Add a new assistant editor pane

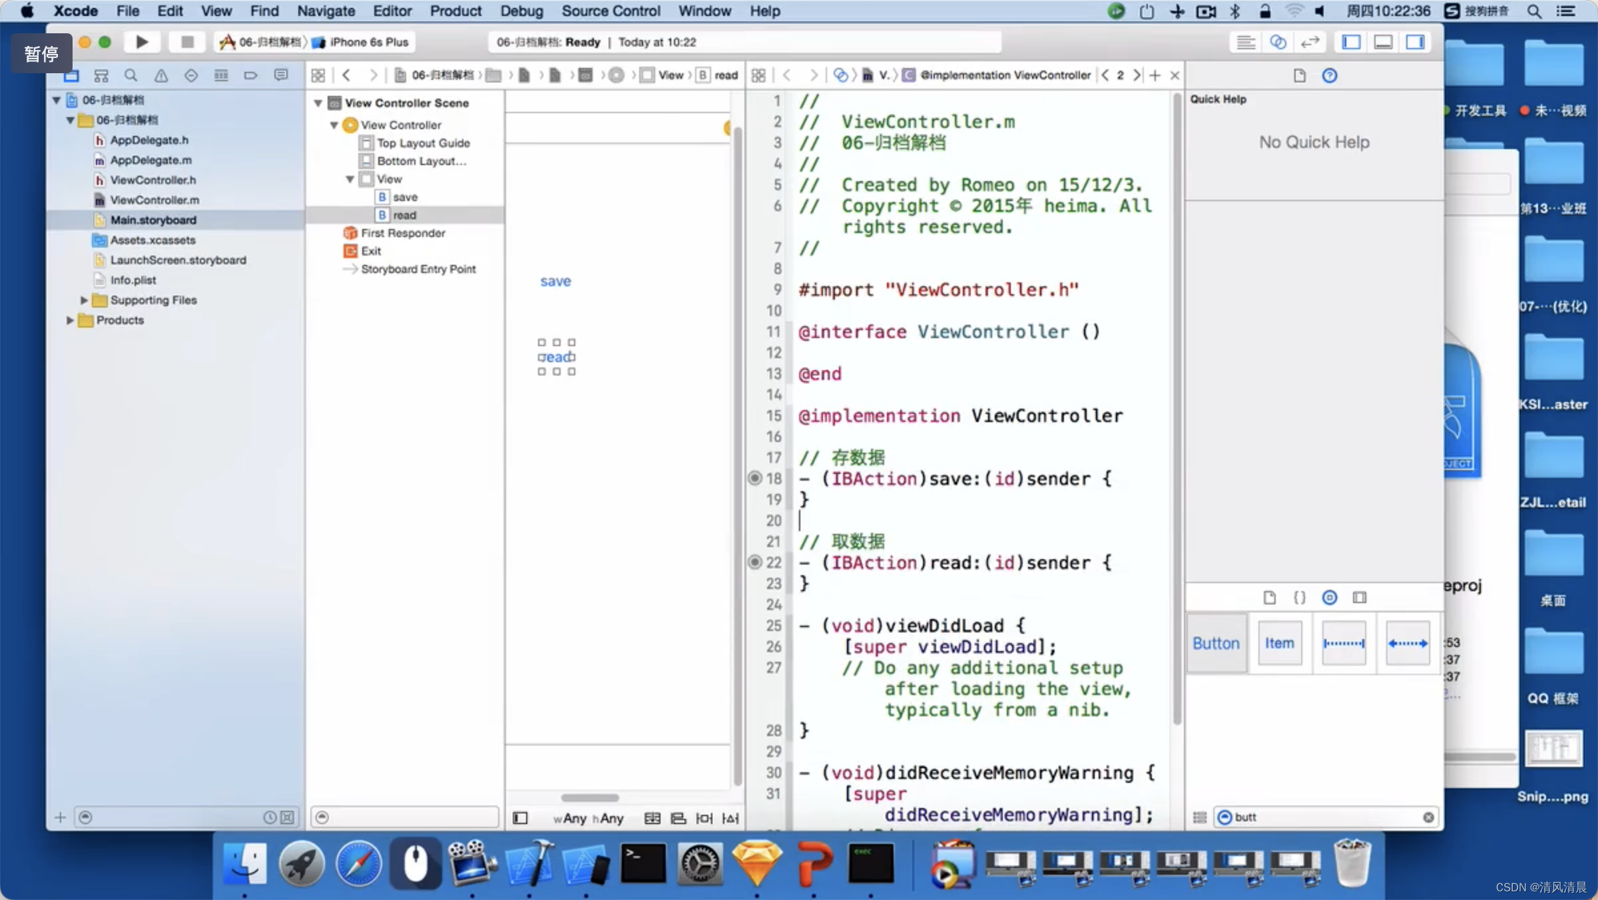[x=1155, y=75]
